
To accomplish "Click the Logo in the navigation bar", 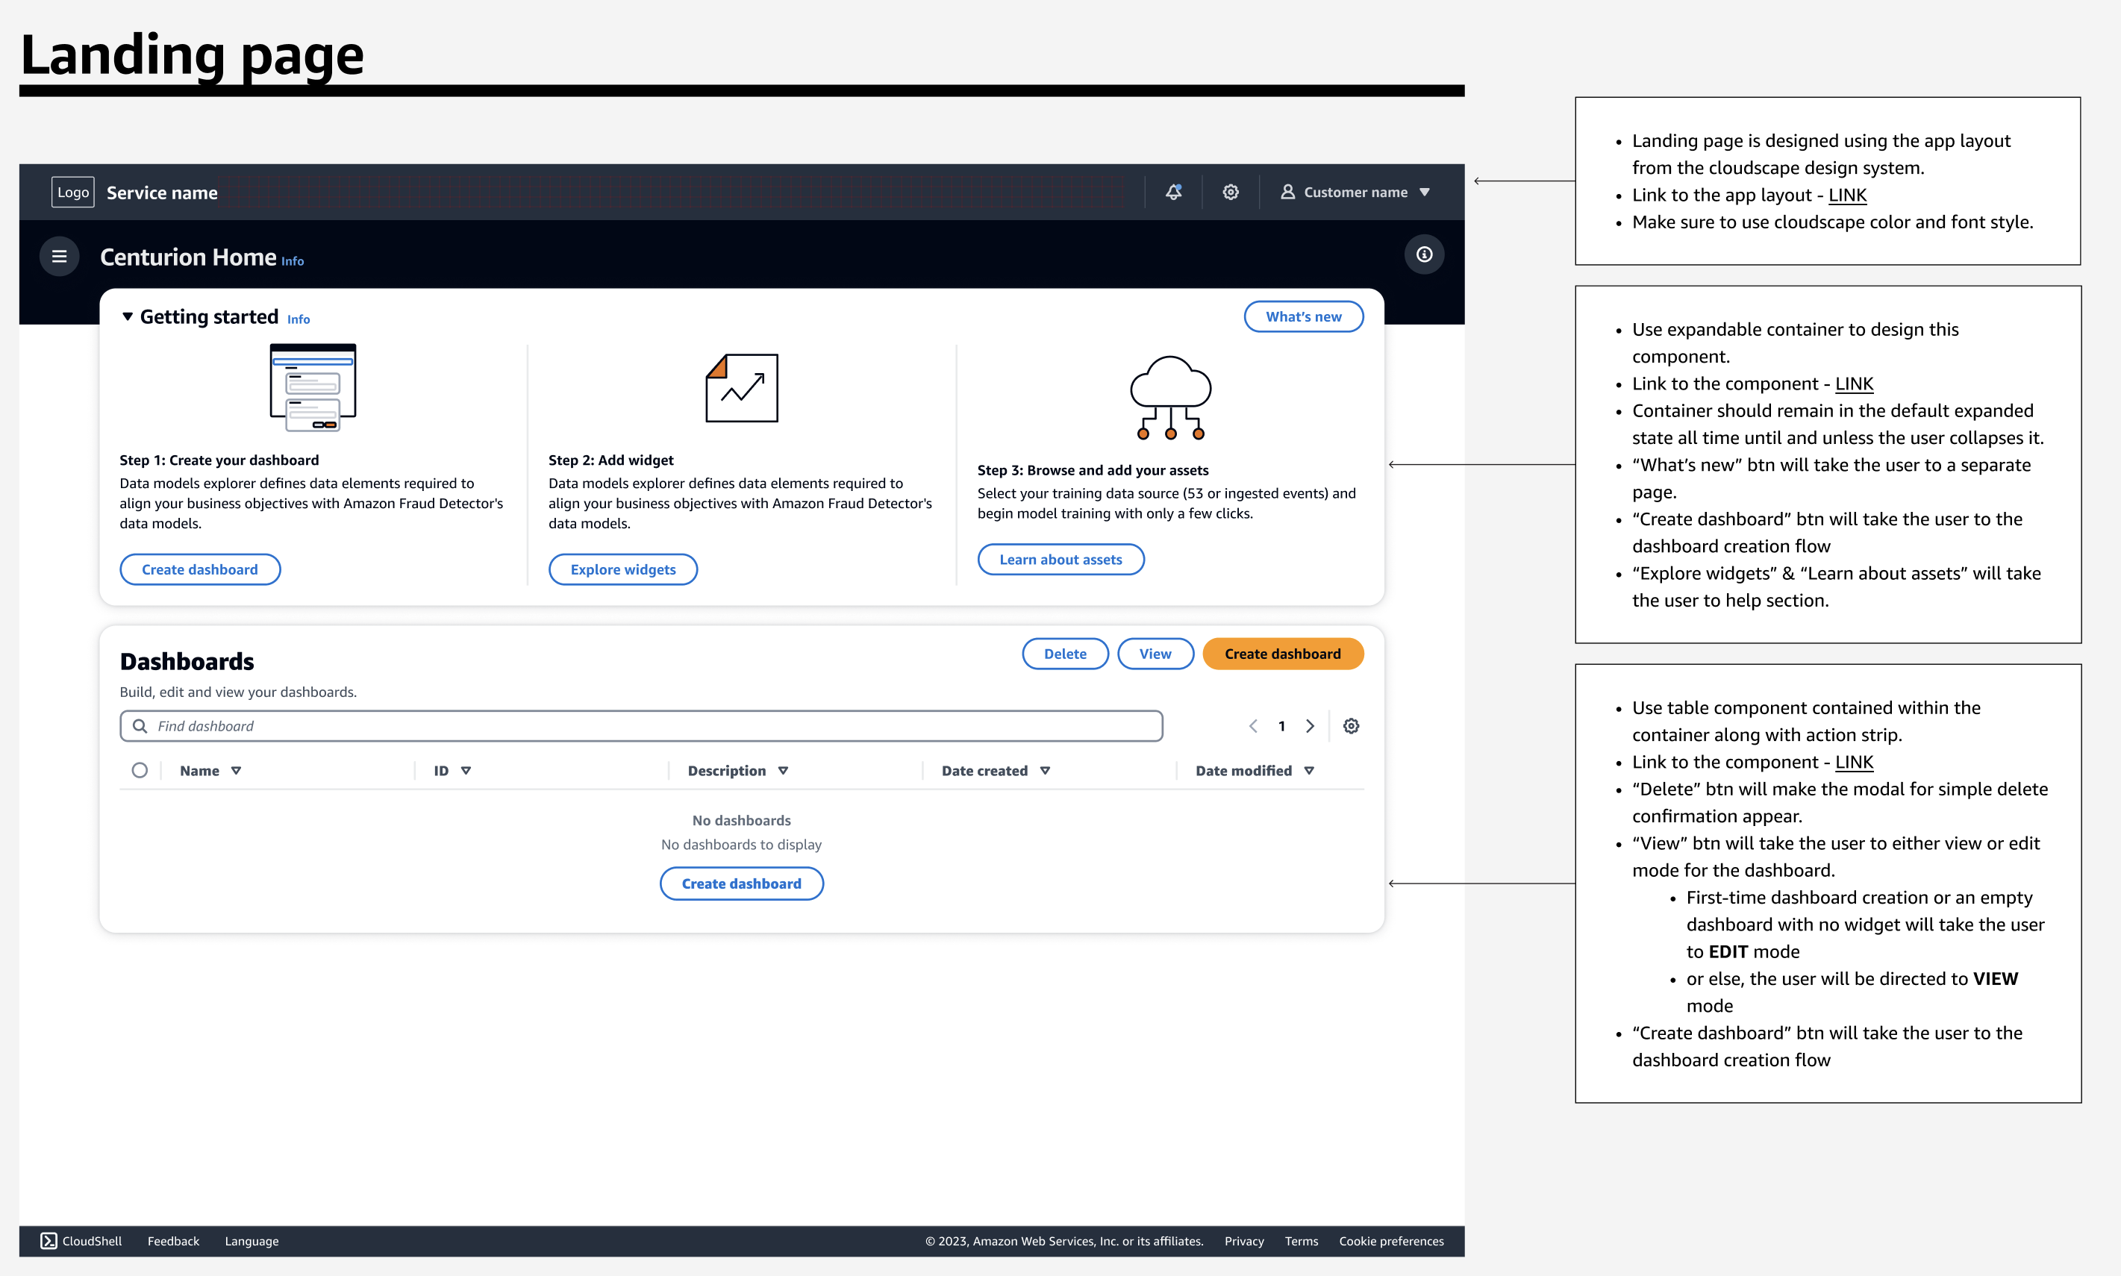I will 72,192.
